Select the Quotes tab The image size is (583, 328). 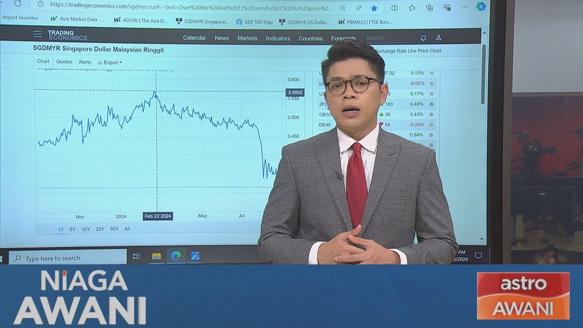[x=64, y=62]
